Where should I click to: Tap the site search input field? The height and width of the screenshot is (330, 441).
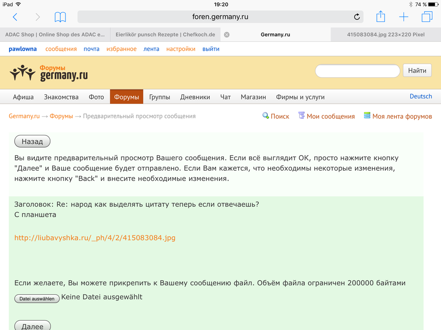point(357,71)
